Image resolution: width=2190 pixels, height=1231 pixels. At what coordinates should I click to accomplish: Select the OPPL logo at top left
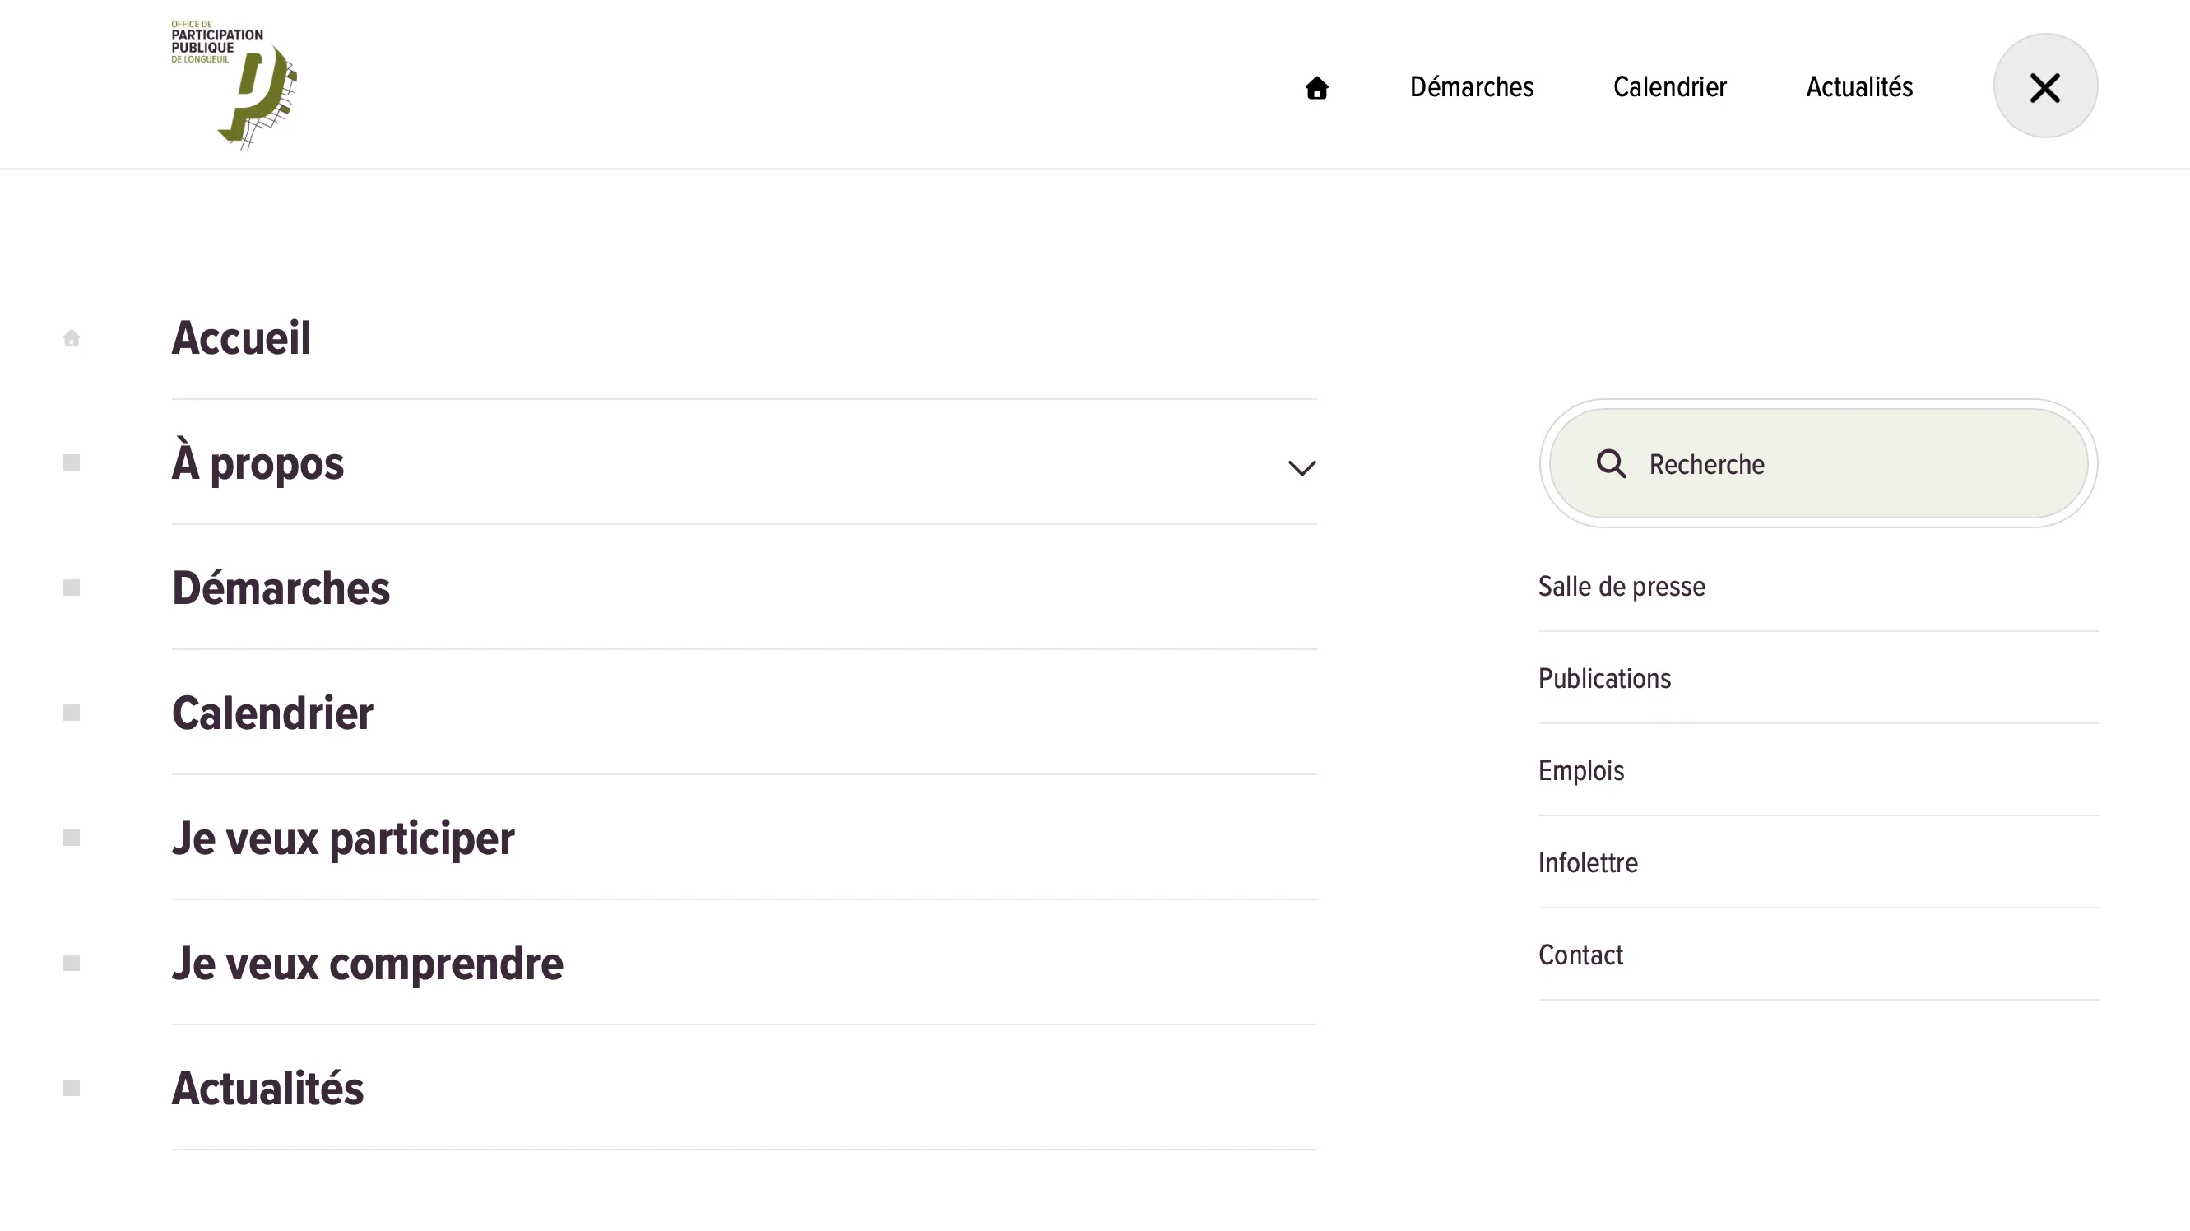234,82
